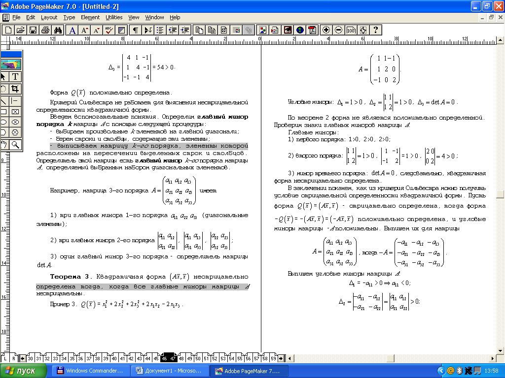Set Actual Size 100% view icon
The width and height of the screenshot is (505, 378).
[351, 30]
